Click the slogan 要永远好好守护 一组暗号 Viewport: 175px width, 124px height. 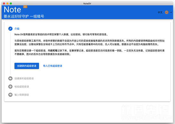(24, 16)
